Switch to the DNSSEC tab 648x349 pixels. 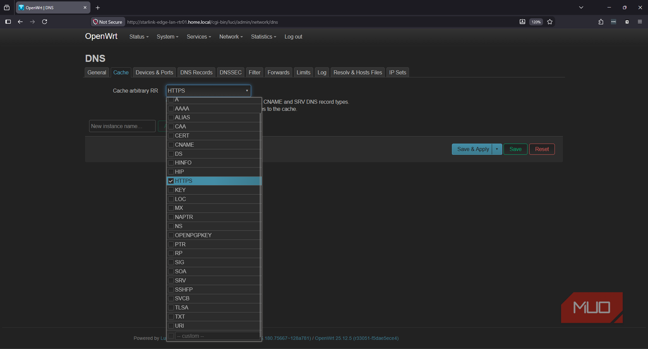tap(231, 72)
